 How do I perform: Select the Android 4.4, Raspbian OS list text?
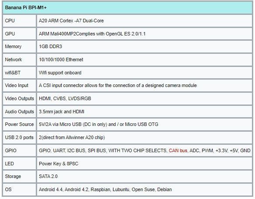tap(105, 189)
